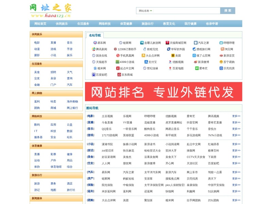Click the 前程无忧 icon

(x=145, y=49)
